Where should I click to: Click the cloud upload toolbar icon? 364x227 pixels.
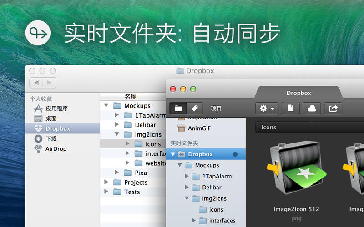pos(312,108)
